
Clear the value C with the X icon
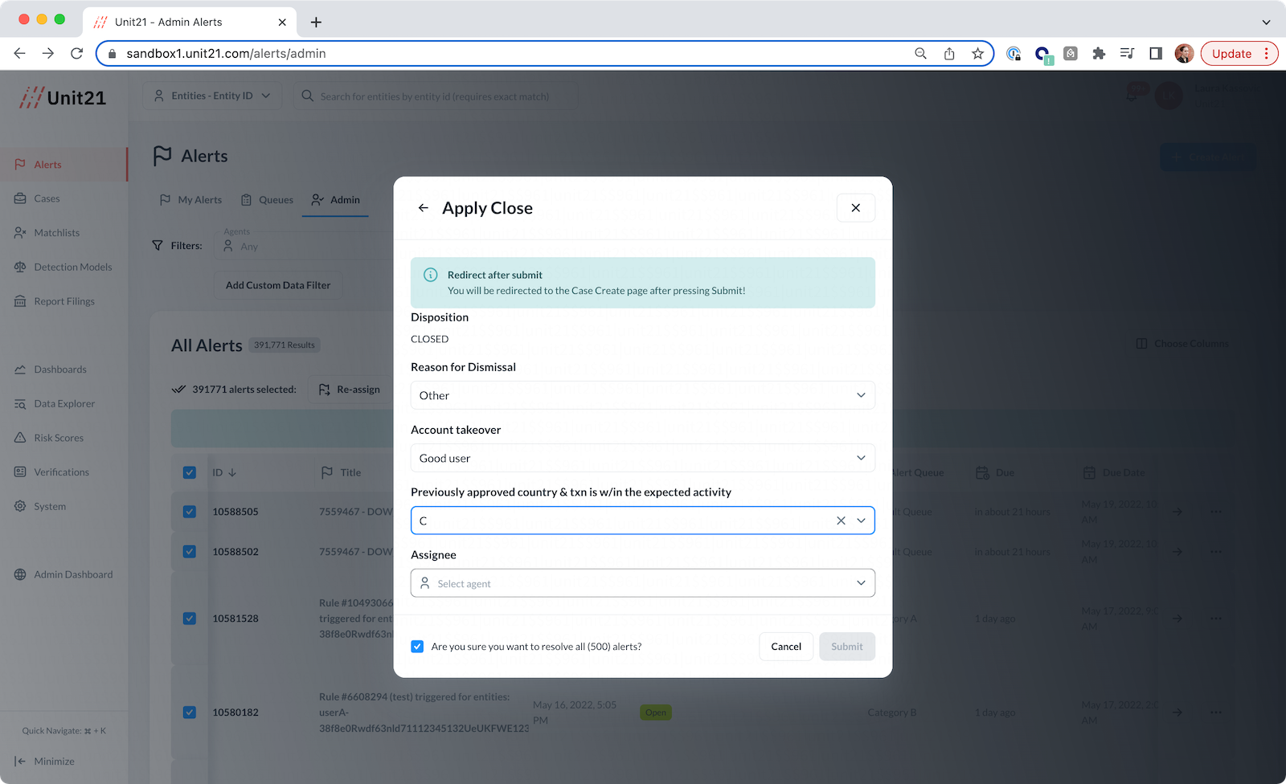(x=841, y=521)
